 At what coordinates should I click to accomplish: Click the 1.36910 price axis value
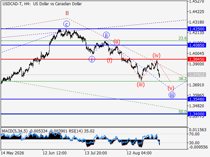pyautogui.click(x=197, y=85)
